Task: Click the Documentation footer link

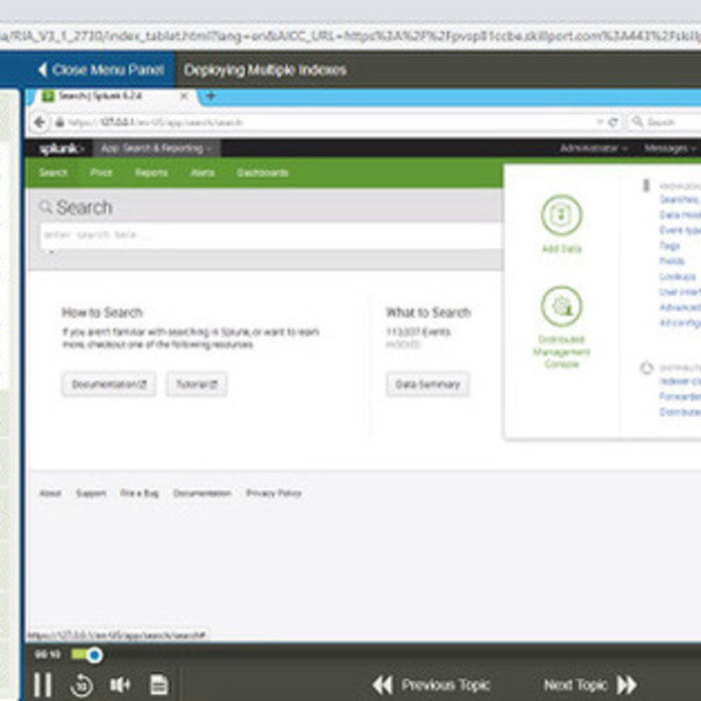Action: (202, 493)
